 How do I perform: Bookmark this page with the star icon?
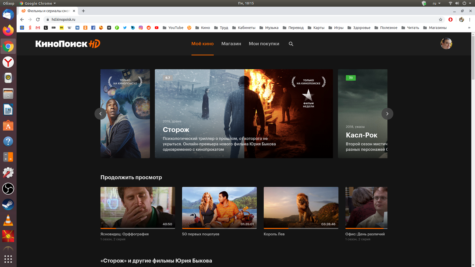[x=441, y=19]
